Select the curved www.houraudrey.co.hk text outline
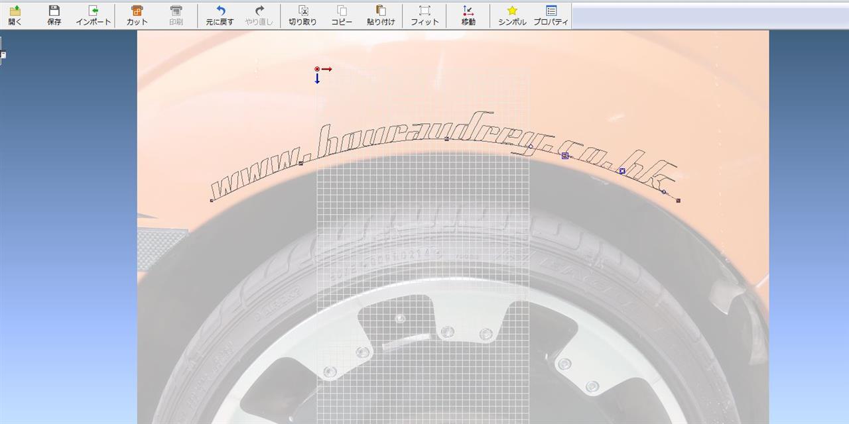The height and width of the screenshot is (424, 849). click(x=444, y=156)
